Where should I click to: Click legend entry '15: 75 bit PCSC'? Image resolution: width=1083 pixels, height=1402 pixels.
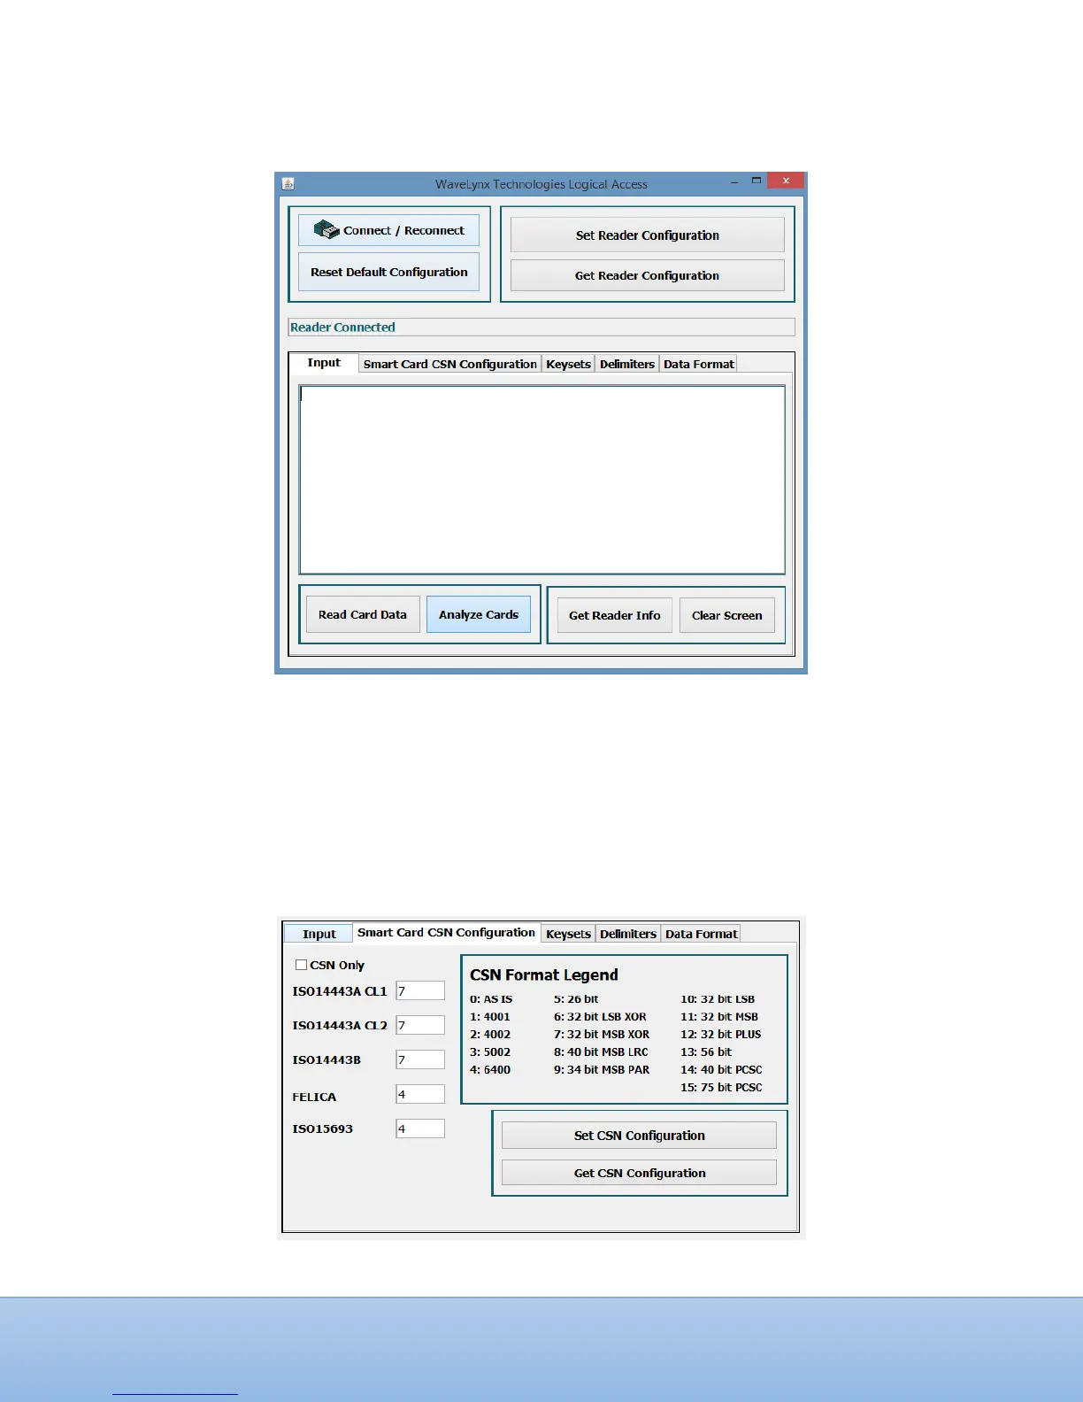coord(721,1087)
